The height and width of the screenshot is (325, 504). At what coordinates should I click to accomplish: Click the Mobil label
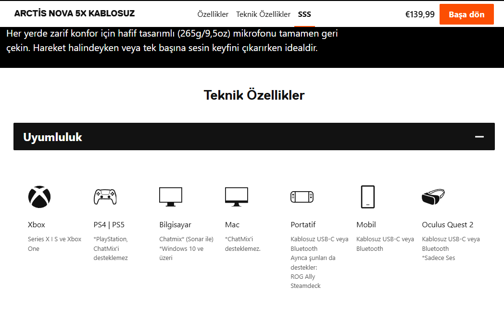click(366, 224)
